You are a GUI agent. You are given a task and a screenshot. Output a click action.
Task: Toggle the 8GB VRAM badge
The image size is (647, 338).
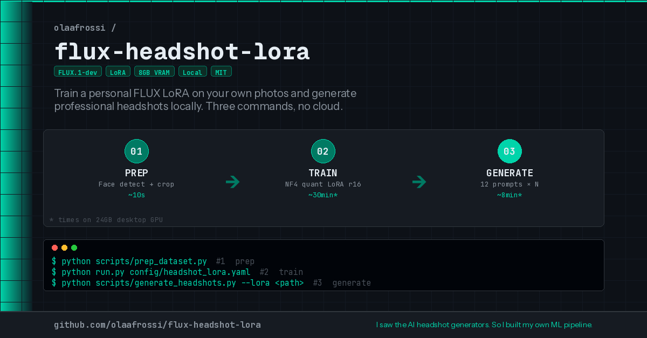click(x=154, y=71)
